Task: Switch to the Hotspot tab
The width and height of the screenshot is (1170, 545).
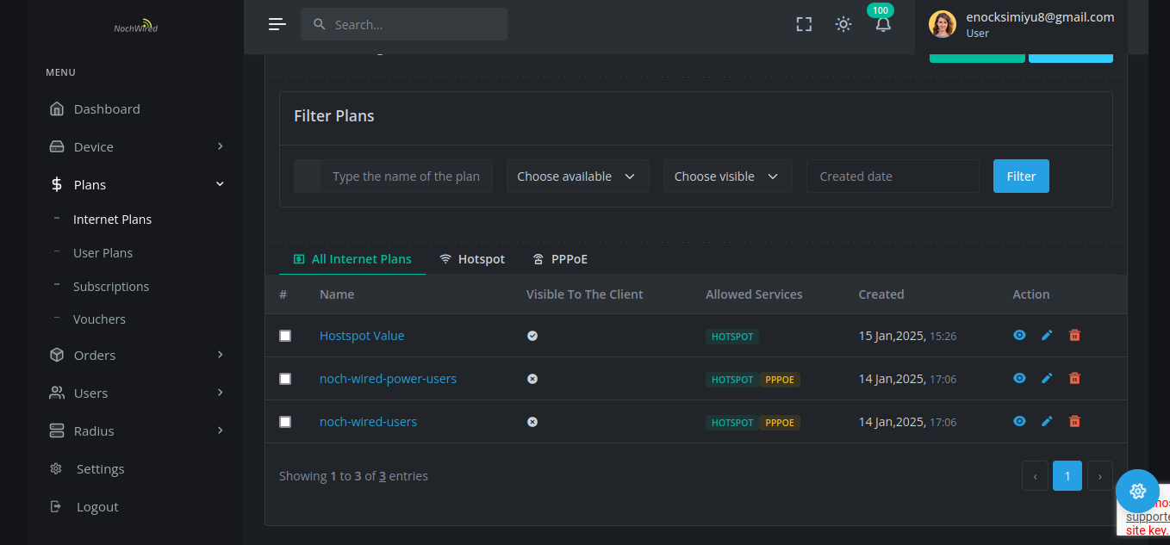Action: coord(472,258)
